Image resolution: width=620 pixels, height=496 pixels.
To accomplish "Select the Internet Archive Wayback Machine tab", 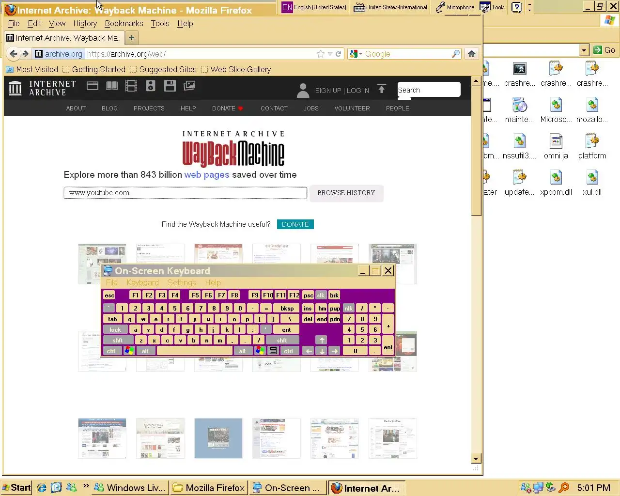I will 63,38.
